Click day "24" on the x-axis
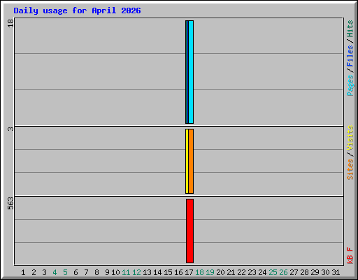 262,272
